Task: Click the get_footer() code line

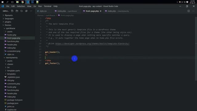Action: click(52, 63)
